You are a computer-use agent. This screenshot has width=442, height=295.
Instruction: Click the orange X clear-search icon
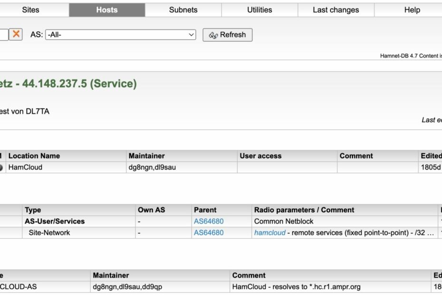click(x=16, y=34)
